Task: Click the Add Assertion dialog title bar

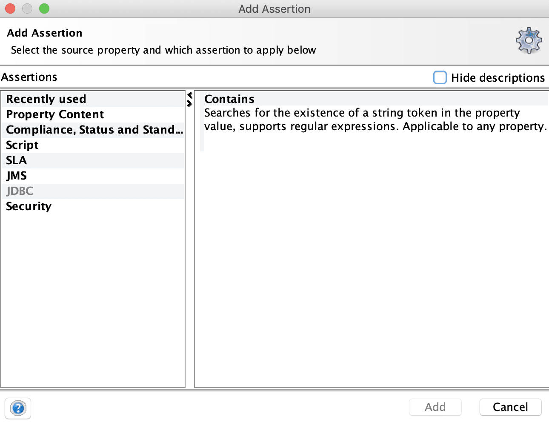Action: [274, 9]
